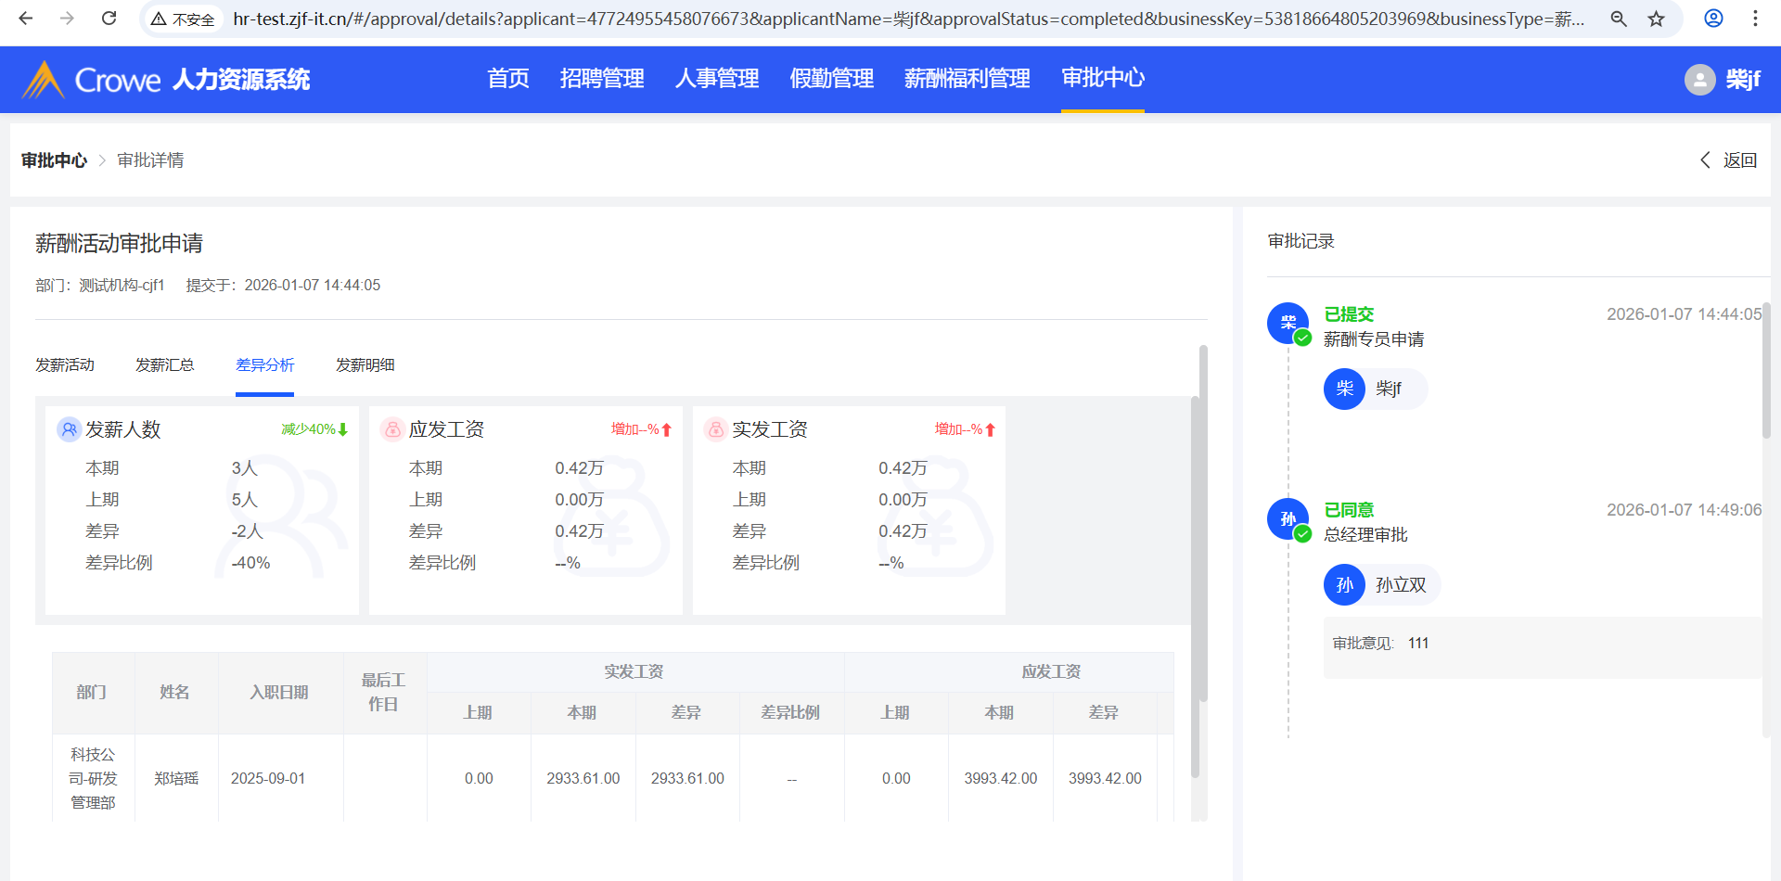Image resolution: width=1781 pixels, height=881 pixels.
Task: Click the 发薪人数 people icon
Action: (69, 429)
